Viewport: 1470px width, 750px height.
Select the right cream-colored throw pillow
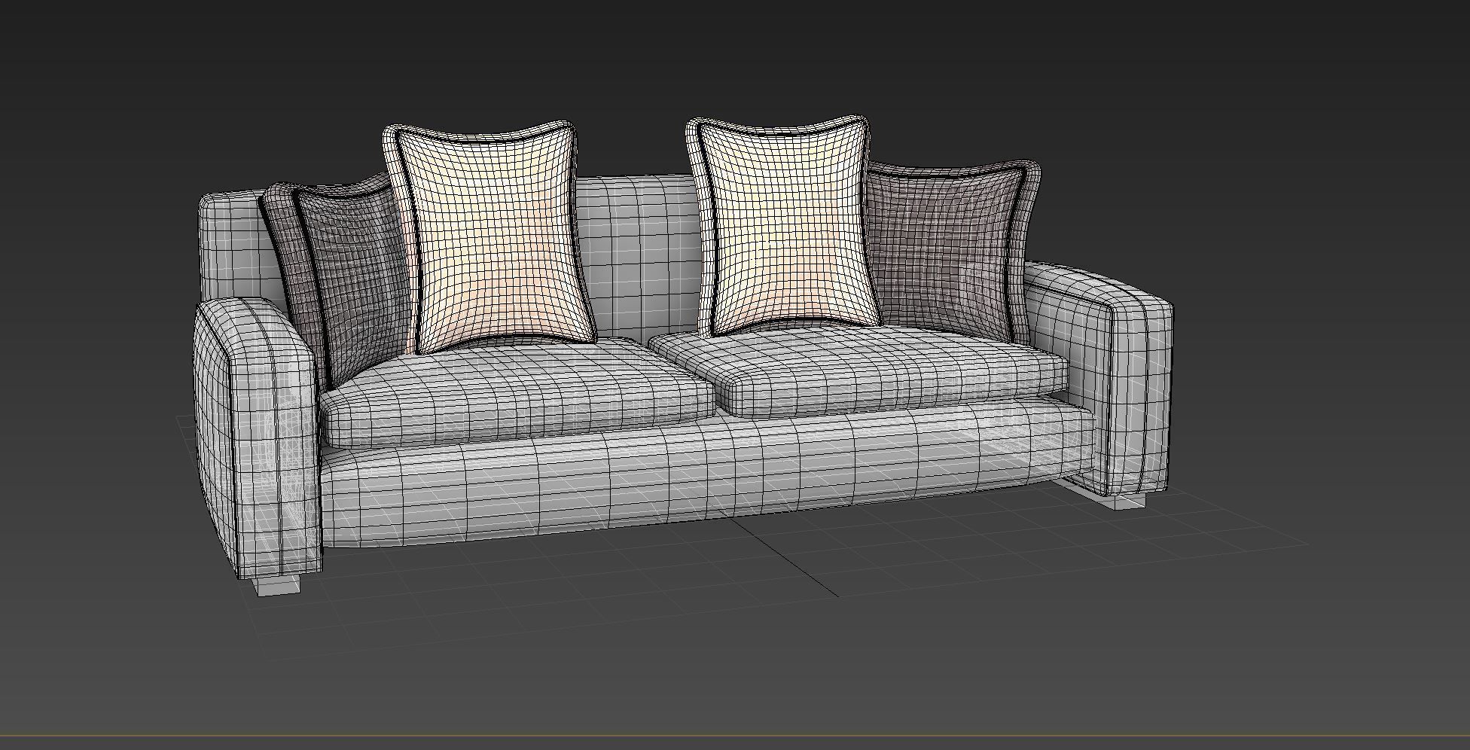pyautogui.click(x=783, y=226)
